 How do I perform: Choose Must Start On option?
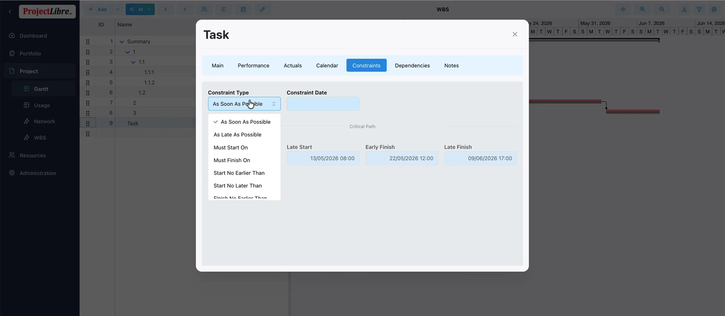[244, 148]
